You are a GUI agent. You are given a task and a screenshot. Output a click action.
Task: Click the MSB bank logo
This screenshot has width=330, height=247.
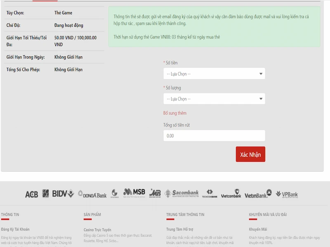(134, 192)
